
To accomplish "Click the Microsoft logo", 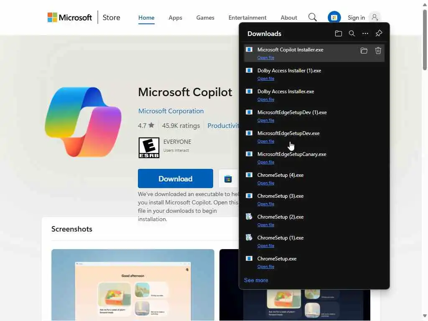I will [70, 18].
